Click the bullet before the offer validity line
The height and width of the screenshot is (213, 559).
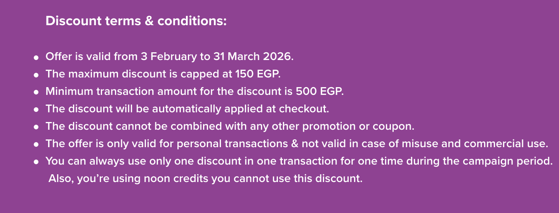pos(36,57)
